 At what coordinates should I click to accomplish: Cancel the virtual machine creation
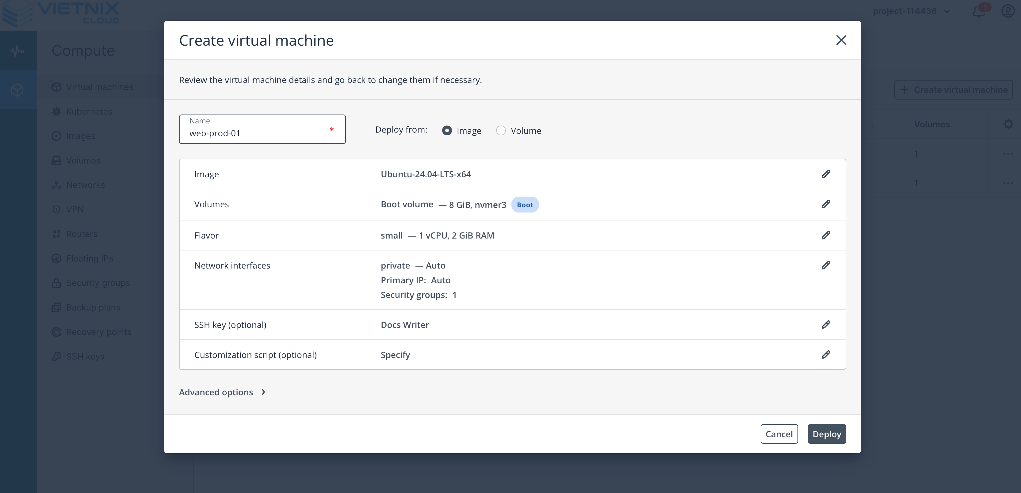(779, 434)
